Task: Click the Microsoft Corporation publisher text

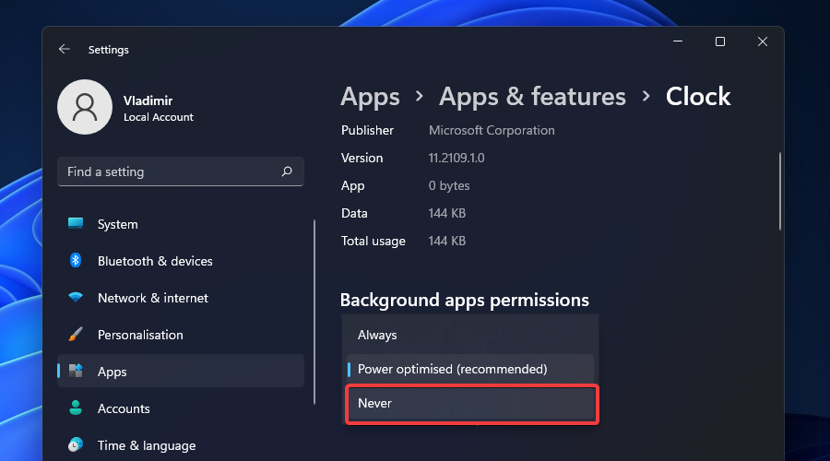Action: pyautogui.click(x=492, y=130)
